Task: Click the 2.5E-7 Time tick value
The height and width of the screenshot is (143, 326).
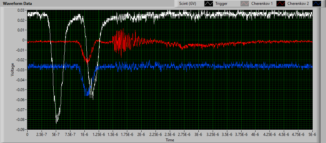Action: click(x=42, y=134)
